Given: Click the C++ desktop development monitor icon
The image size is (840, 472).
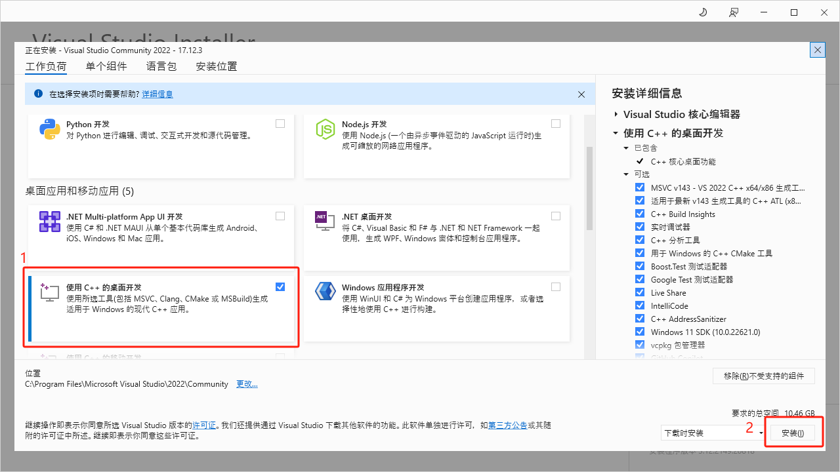Looking at the screenshot, I should tap(50, 292).
